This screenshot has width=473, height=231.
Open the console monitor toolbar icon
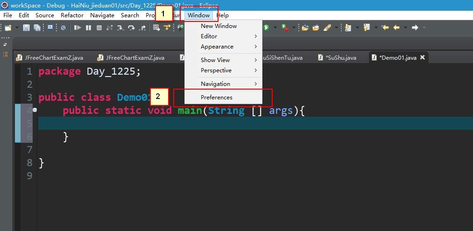click(50, 28)
